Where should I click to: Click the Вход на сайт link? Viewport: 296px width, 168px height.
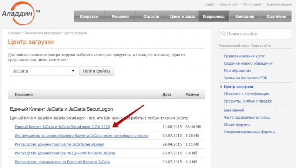click(229, 4)
